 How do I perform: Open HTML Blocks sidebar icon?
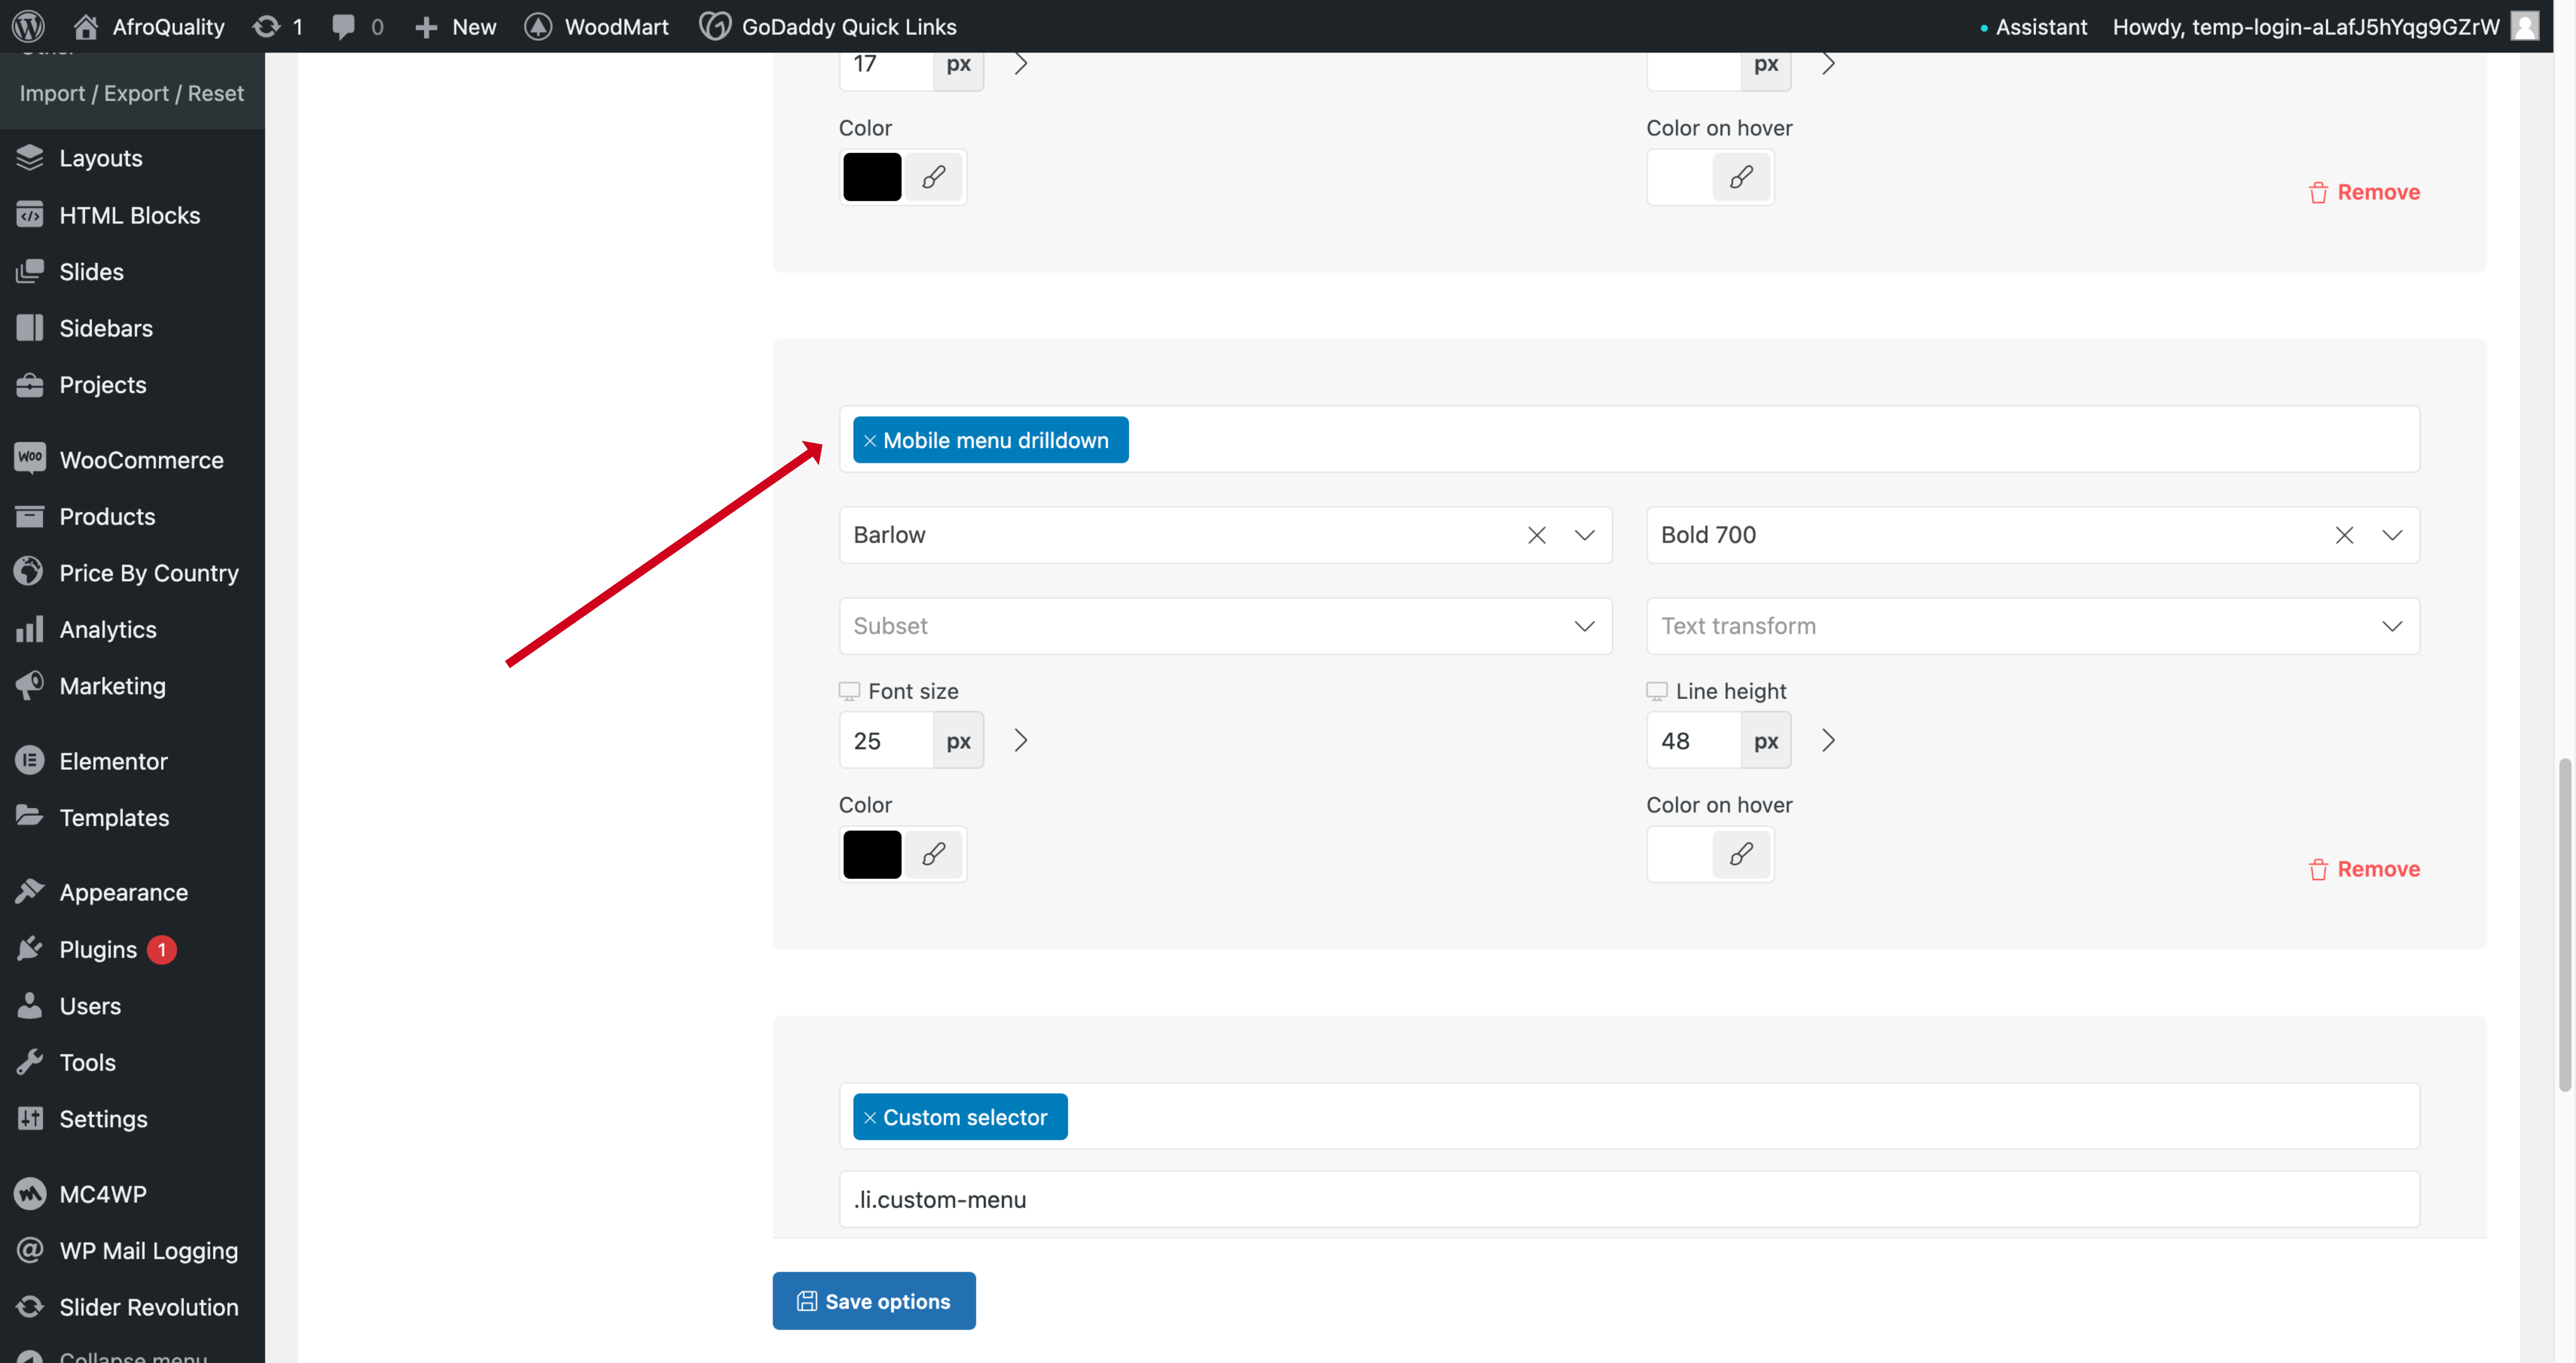(x=30, y=215)
